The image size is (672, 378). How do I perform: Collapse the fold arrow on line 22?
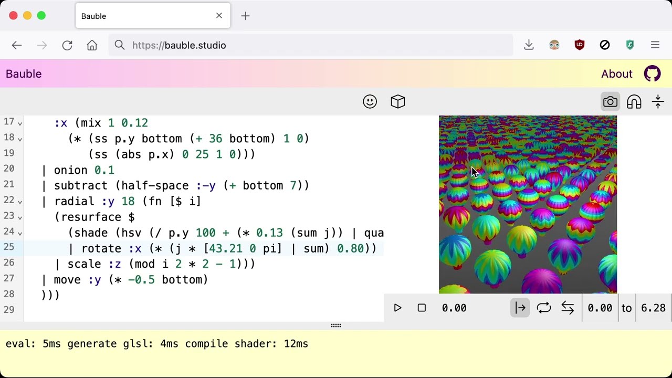(20, 202)
